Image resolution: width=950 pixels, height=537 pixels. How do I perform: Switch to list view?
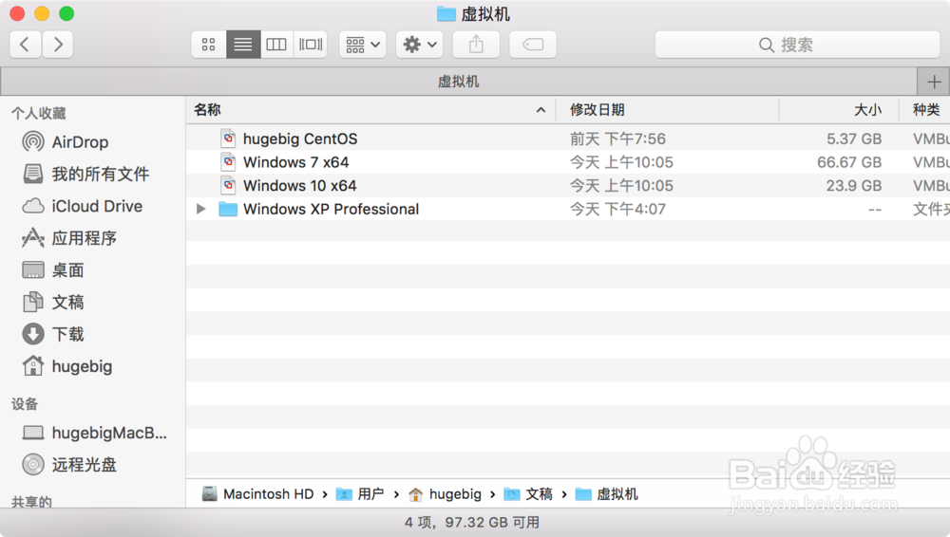click(x=243, y=45)
